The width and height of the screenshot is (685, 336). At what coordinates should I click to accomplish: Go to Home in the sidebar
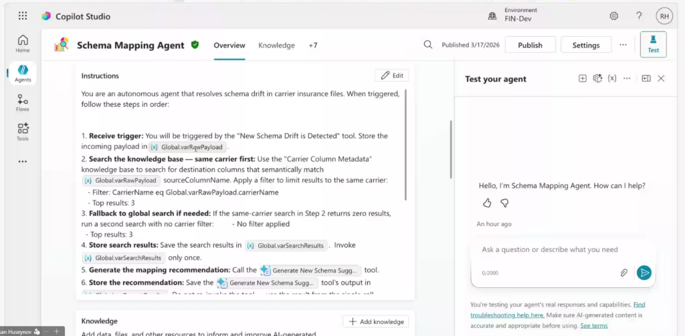tap(23, 43)
